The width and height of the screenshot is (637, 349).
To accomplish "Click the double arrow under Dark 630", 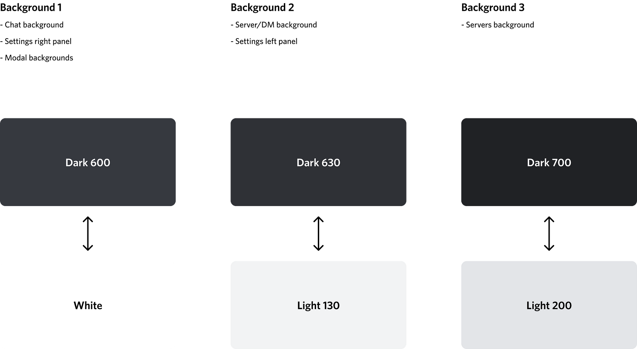I will point(318,233).
